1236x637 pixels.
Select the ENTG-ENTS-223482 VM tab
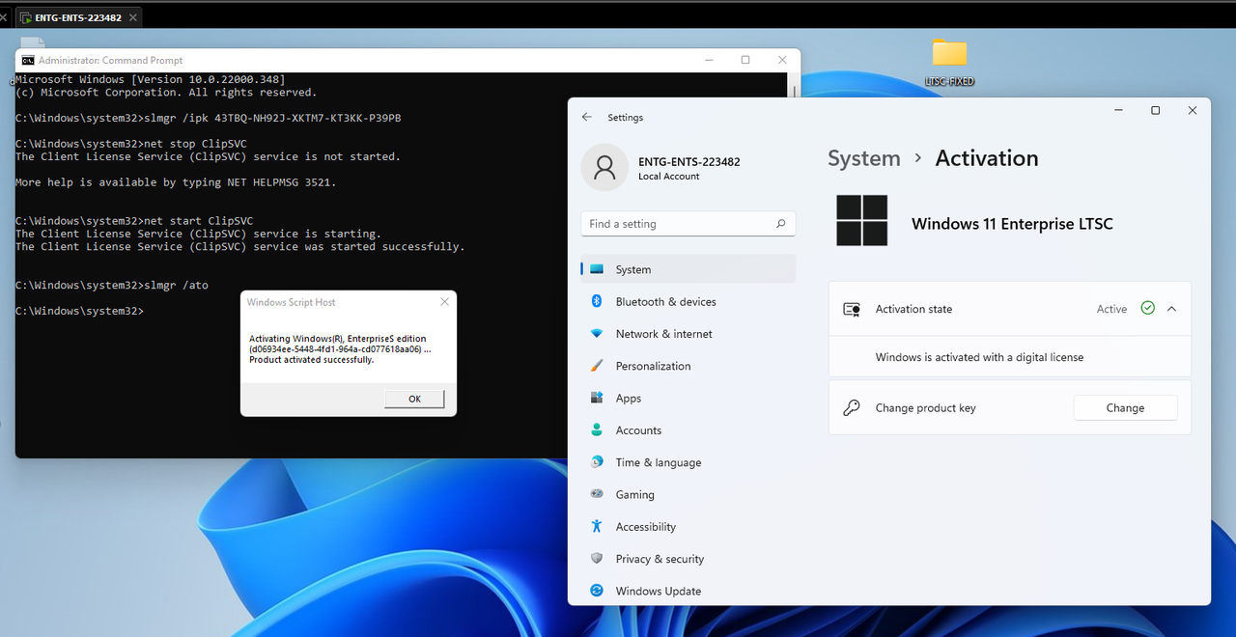pos(80,17)
